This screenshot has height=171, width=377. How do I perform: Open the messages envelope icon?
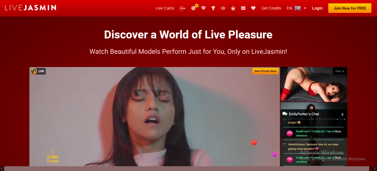(243, 8)
